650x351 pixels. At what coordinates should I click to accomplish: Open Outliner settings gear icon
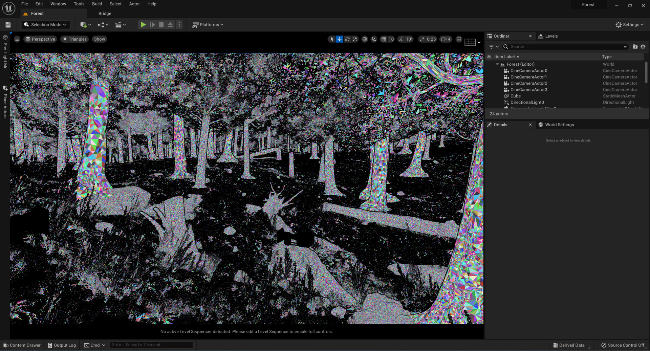pyautogui.click(x=643, y=47)
